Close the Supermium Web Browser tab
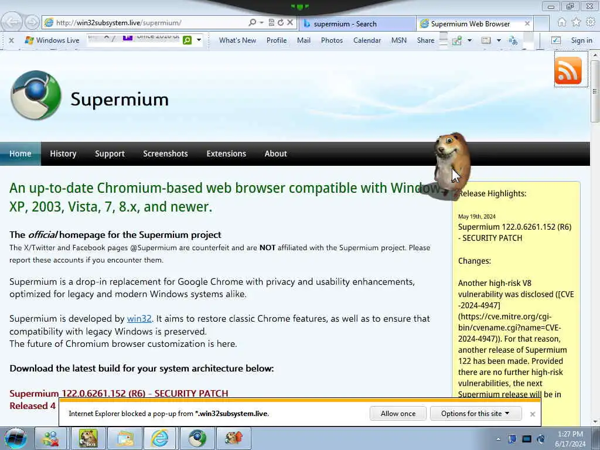The height and width of the screenshot is (450, 600). point(527,23)
